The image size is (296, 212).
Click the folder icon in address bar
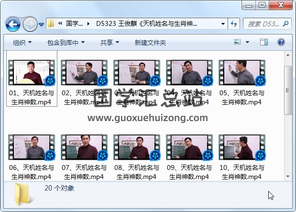coord(51,23)
